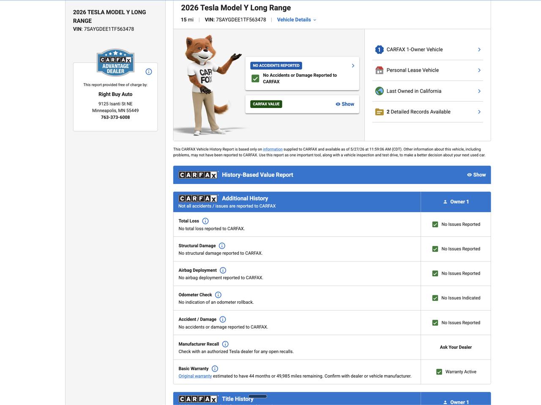Click the Warranty Active checkmark

pyautogui.click(x=439, y=372)
